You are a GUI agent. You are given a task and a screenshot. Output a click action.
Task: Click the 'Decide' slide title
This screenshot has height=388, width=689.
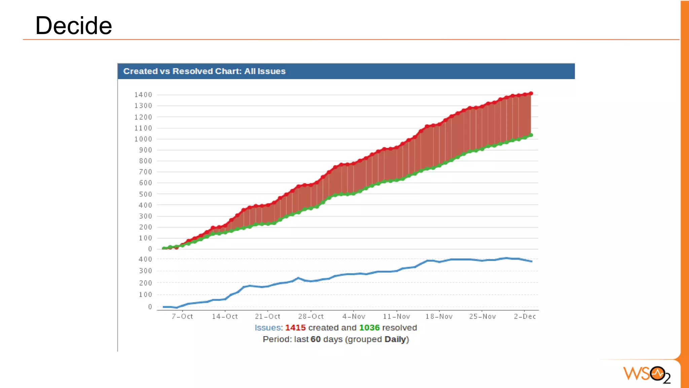tap(73, 26)
